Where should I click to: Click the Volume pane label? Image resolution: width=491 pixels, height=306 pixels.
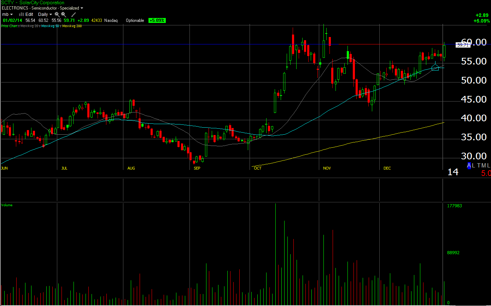tap(7, 205)
